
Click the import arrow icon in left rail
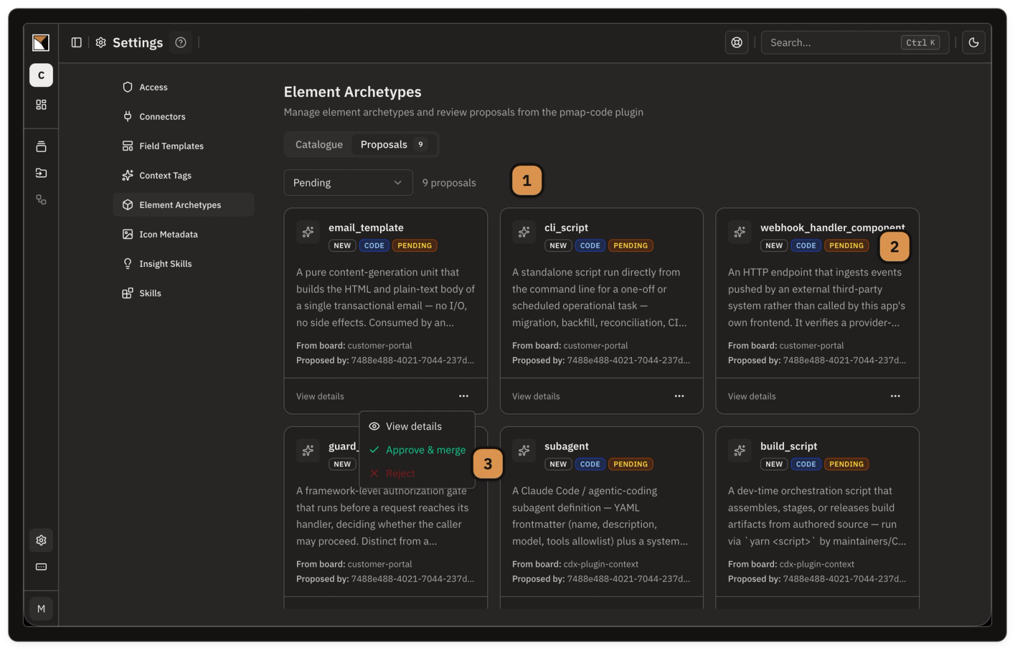41,173
